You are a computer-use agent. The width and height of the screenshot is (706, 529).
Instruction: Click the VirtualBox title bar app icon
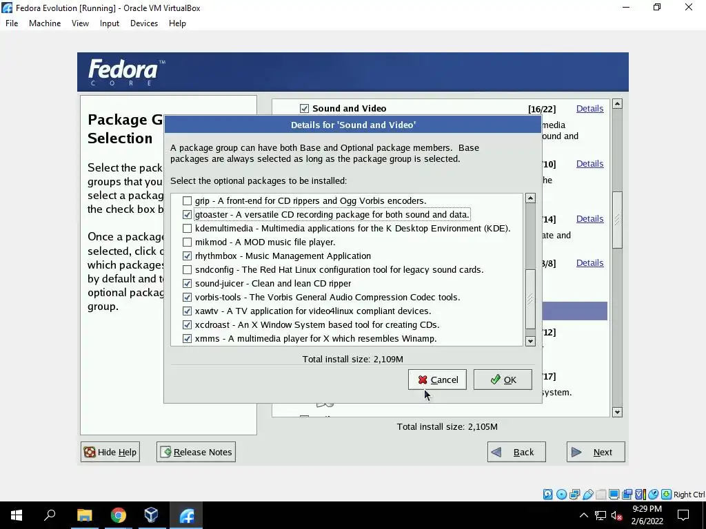7,8
